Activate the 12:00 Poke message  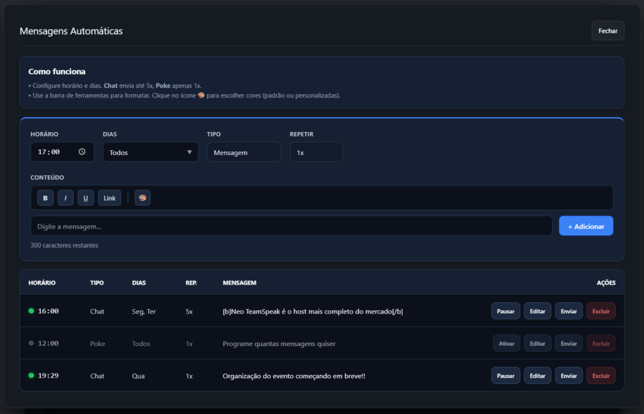point(505,343)
